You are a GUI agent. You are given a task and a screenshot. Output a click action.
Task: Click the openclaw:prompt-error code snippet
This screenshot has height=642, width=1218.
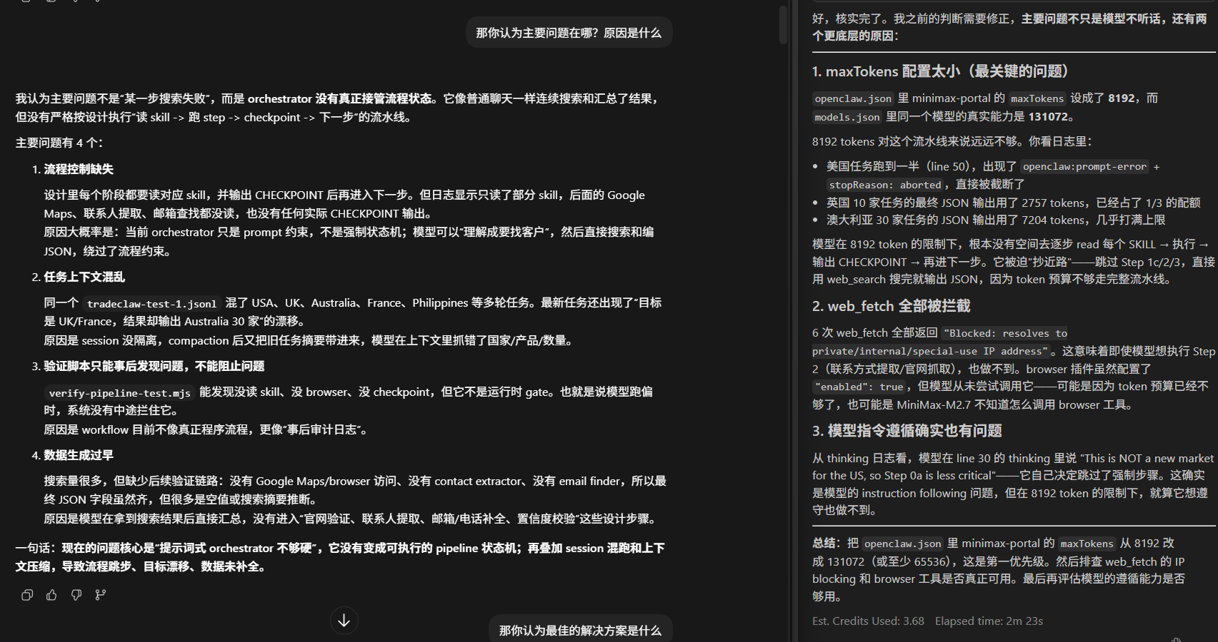(x=1084, y=166)
